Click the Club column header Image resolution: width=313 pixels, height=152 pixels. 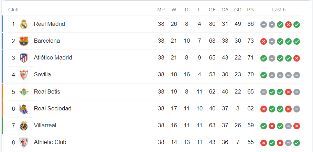coord(13,10)
